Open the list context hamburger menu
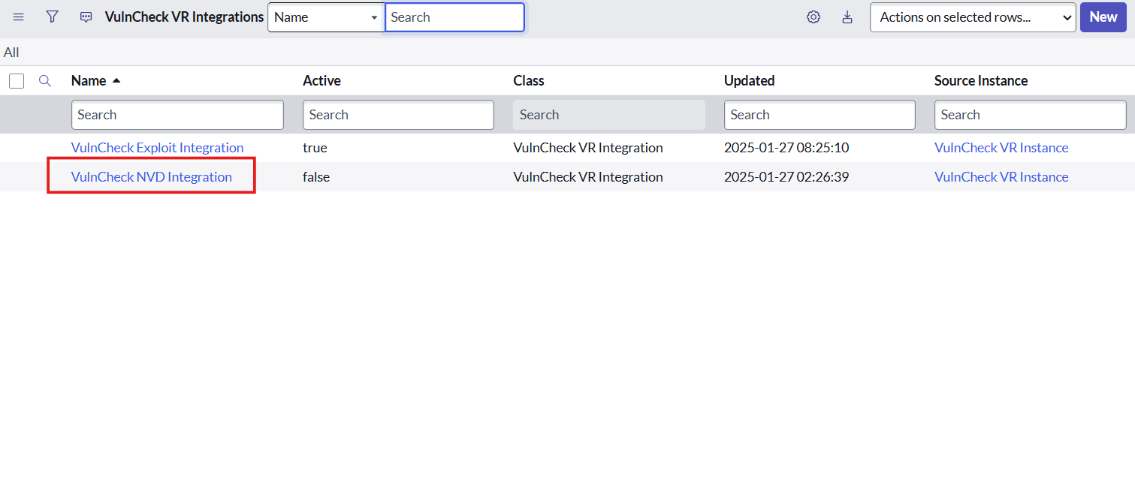Screen dimensions: 1135x481 coord(19,17)
